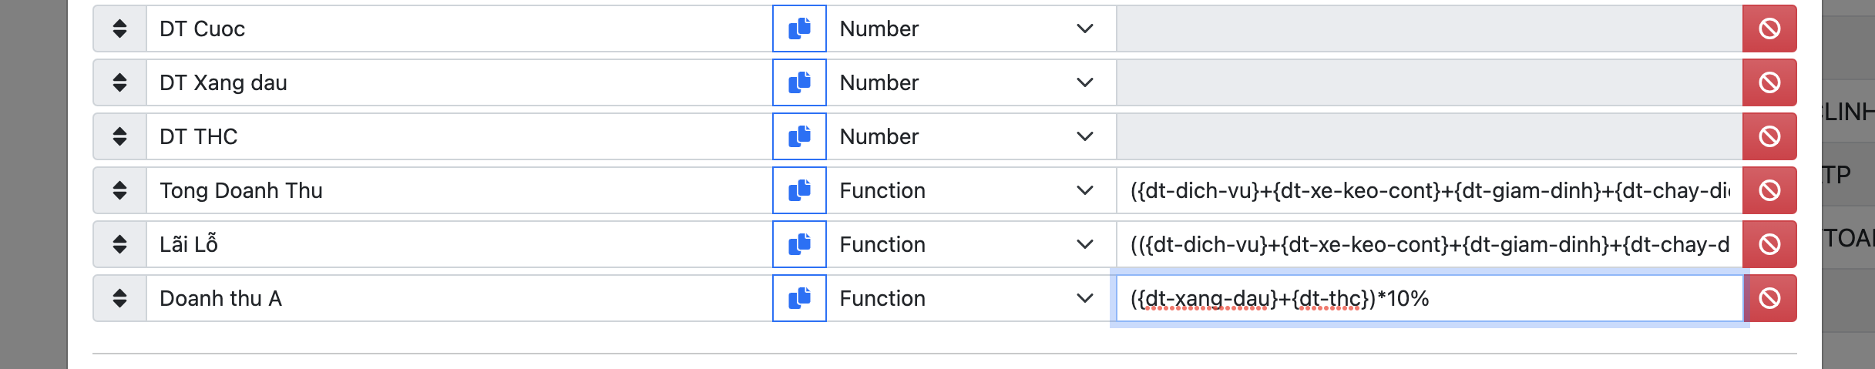The height and width of the screenshot is (369, 1875).
Task: Copy the Doanh thu A field key
Action: tap(799, 299)
